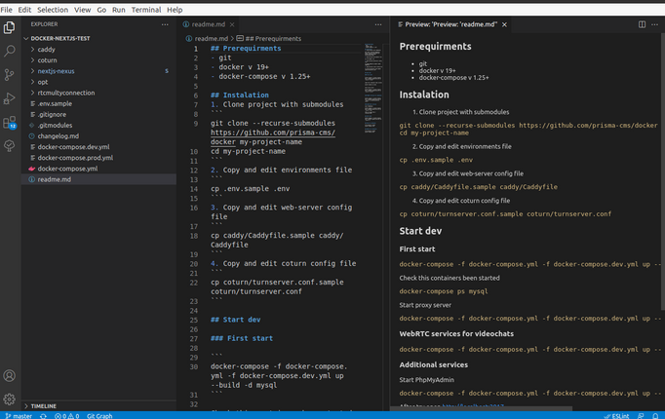Open preview pane more actions ellipsis
The height and width of the screenshot is (419, 665).
pos(655,24)
